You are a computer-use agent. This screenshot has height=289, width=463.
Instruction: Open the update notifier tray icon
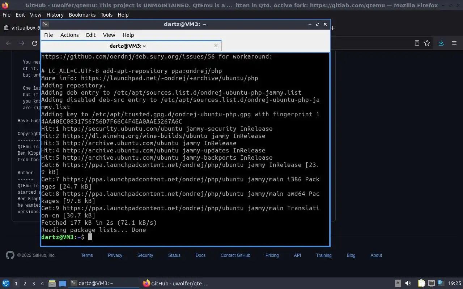[x=441, y=284]
